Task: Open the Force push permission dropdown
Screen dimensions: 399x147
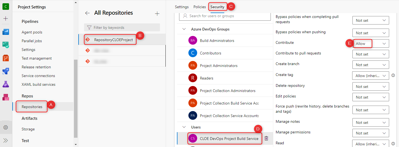Action: tap(371, 110)
